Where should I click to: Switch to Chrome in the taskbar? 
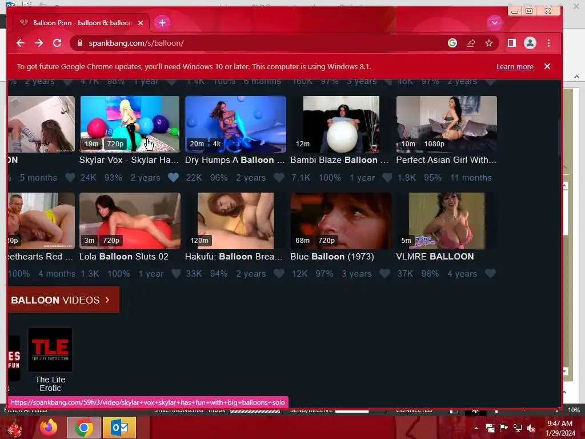[x=84, y=428]
